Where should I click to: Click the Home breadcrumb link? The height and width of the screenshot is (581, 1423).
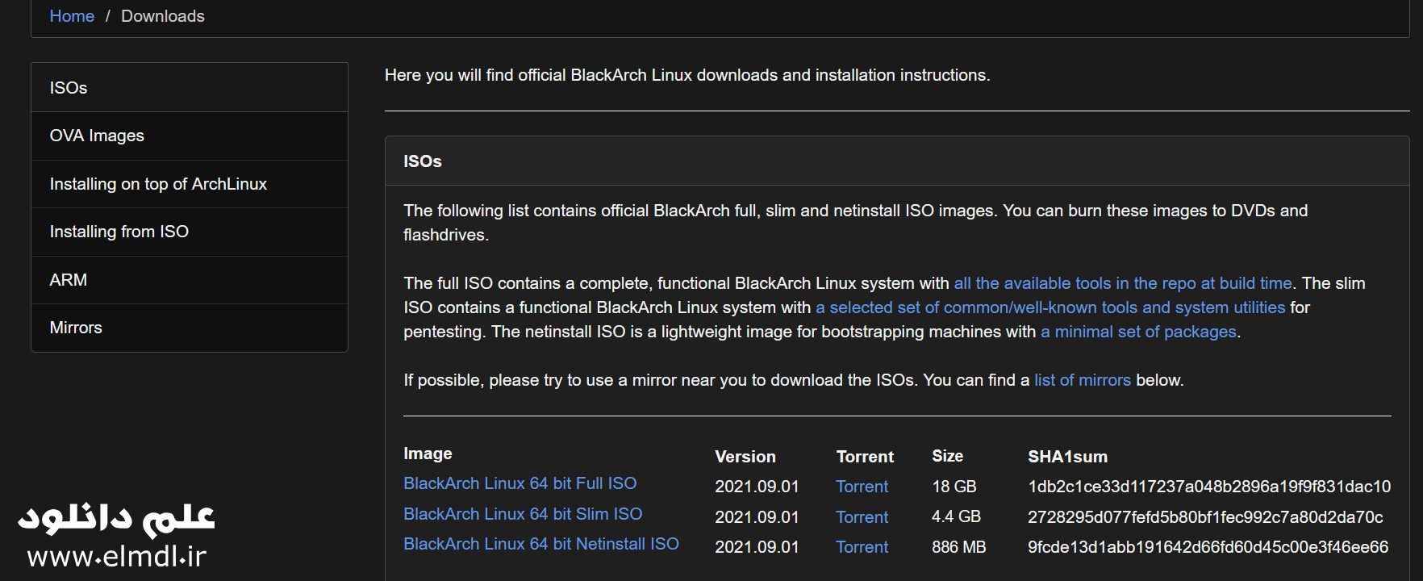pos(72,16)
